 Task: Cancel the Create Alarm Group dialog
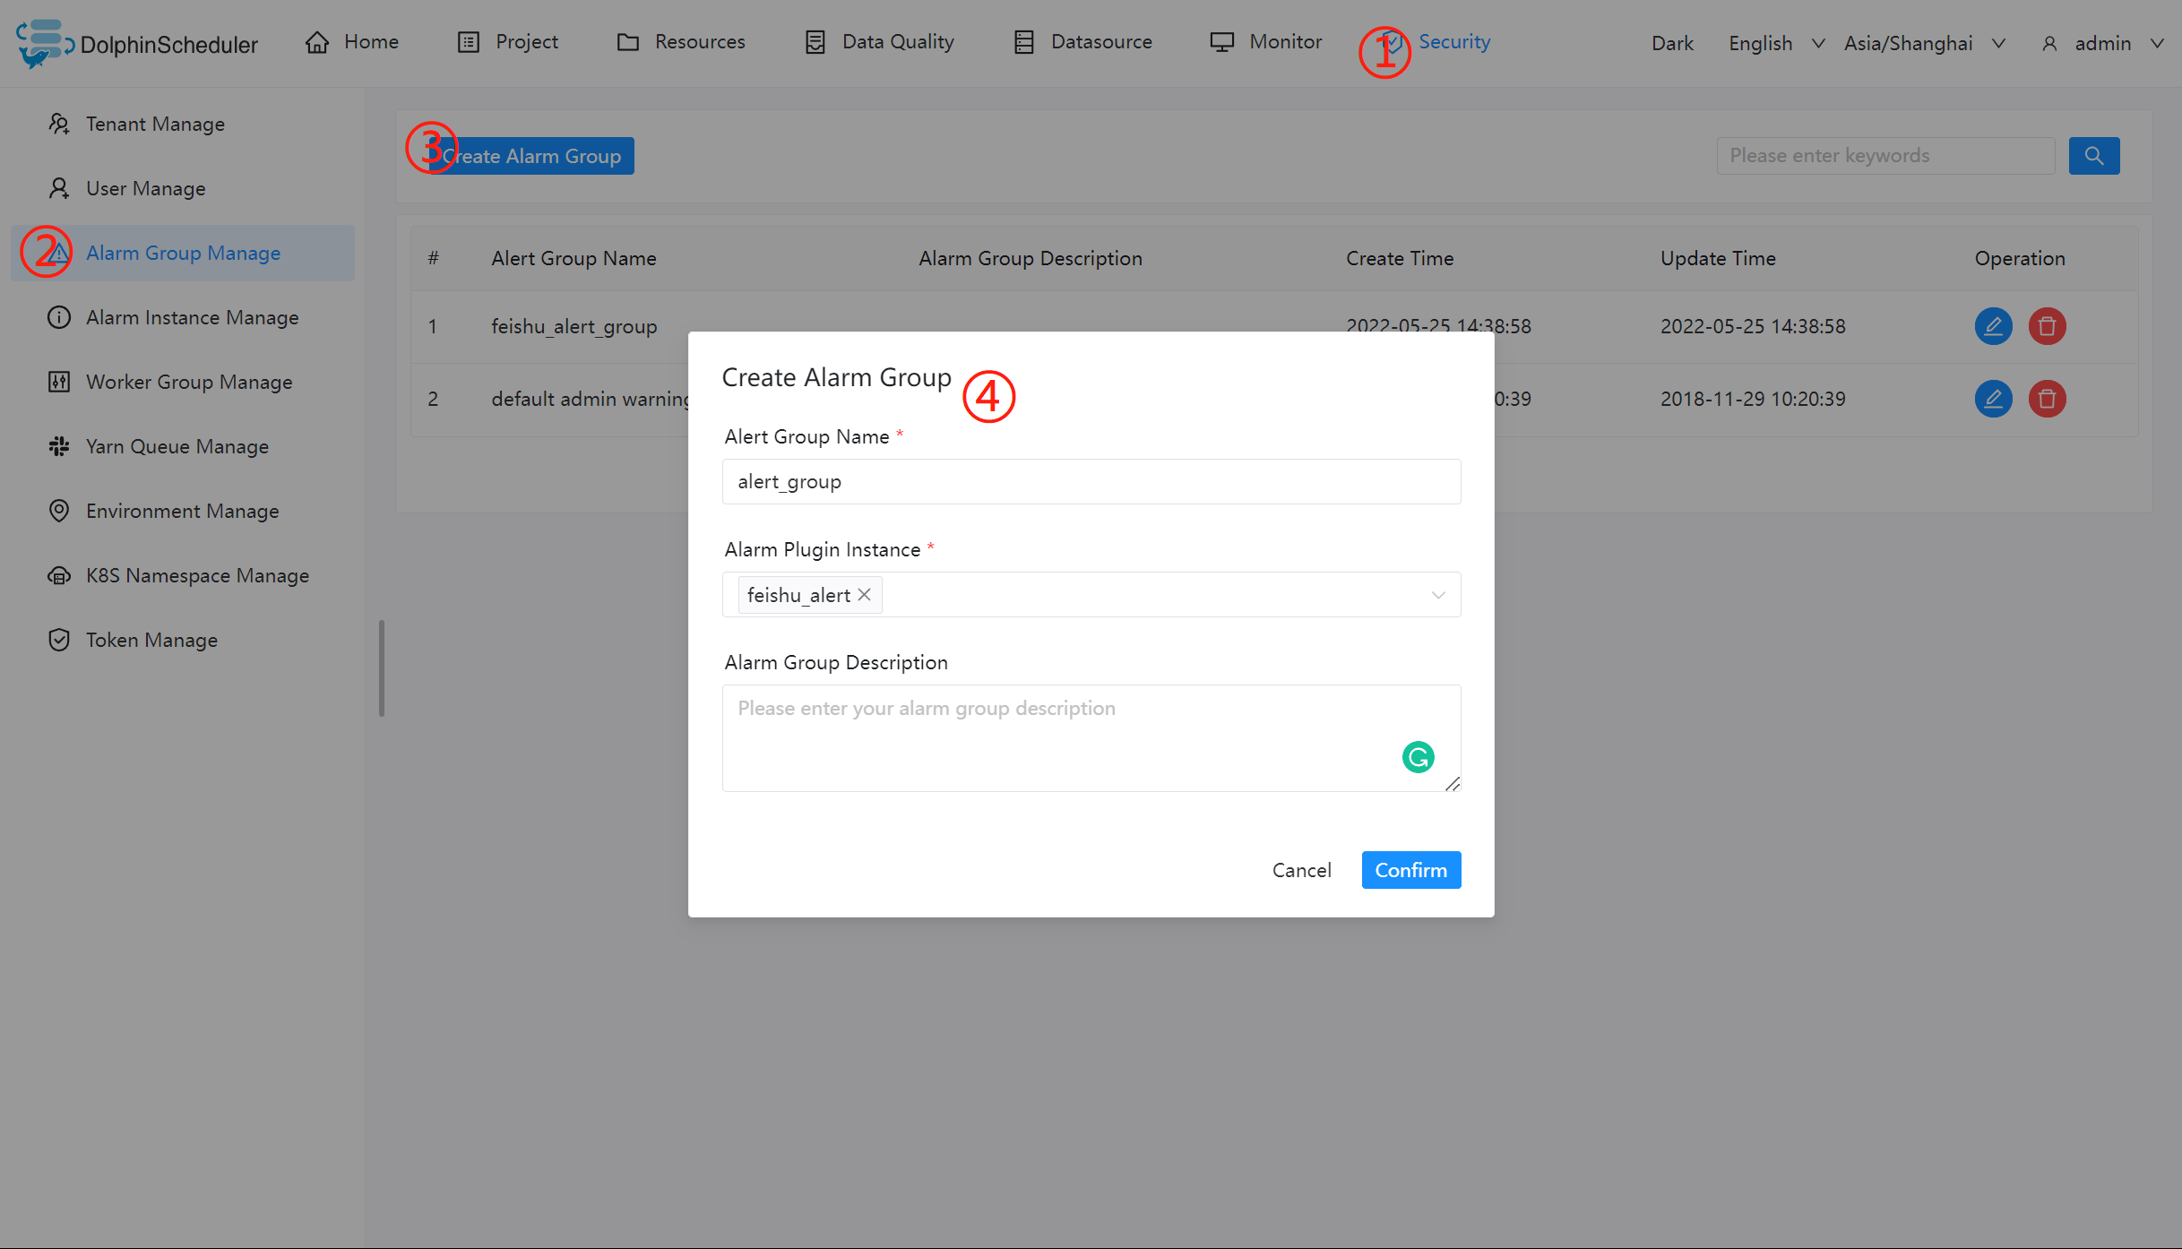pyautogui.click(x=1301, y=870)
